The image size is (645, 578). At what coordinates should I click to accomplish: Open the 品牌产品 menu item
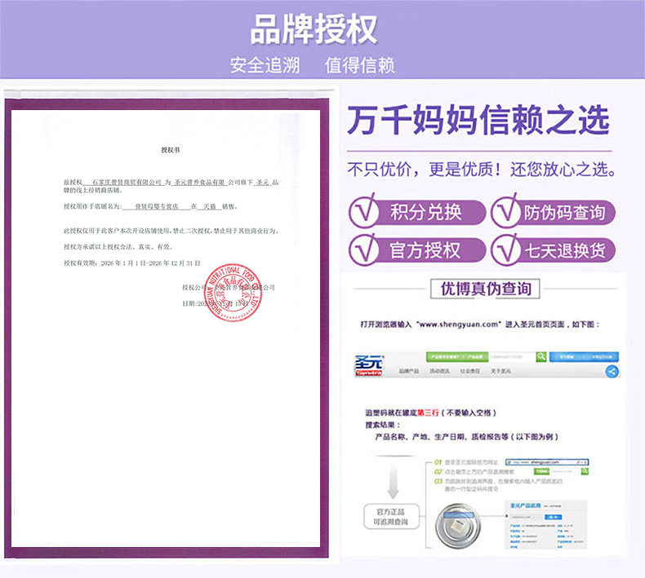pyautogui.click(x=409, y=371)
